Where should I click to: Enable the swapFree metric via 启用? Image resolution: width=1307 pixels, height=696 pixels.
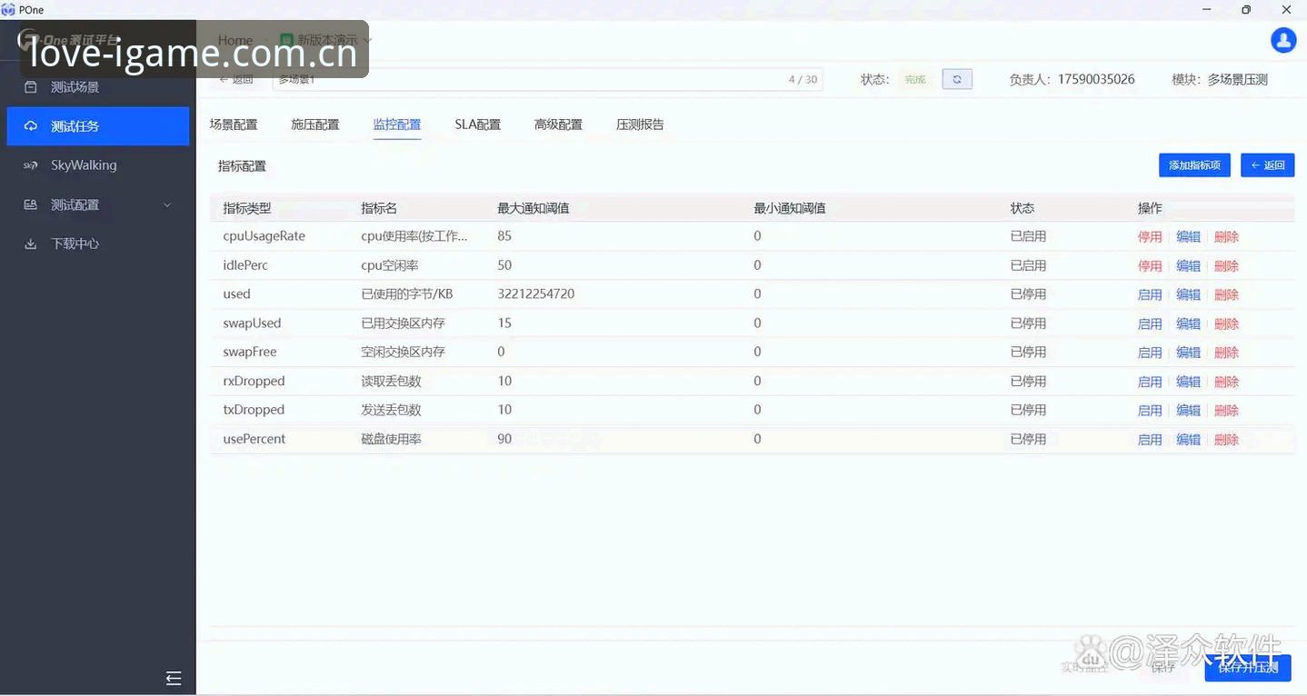(x=1150, y=353)
